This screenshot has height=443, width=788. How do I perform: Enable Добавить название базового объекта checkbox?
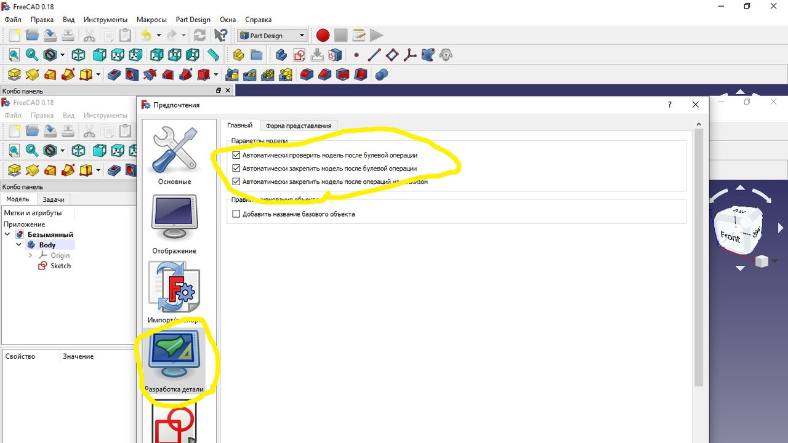coord(236,214)
